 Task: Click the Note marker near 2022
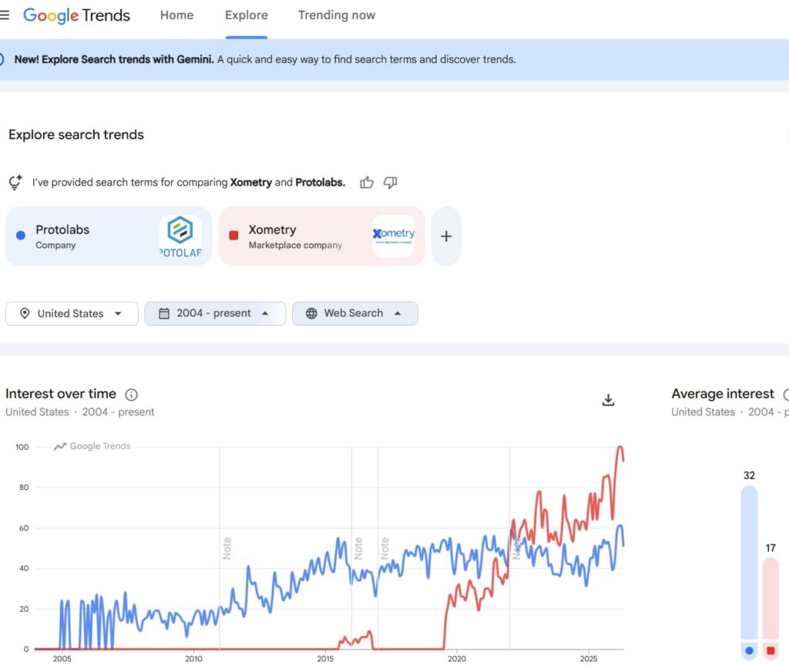pos(516,549)
